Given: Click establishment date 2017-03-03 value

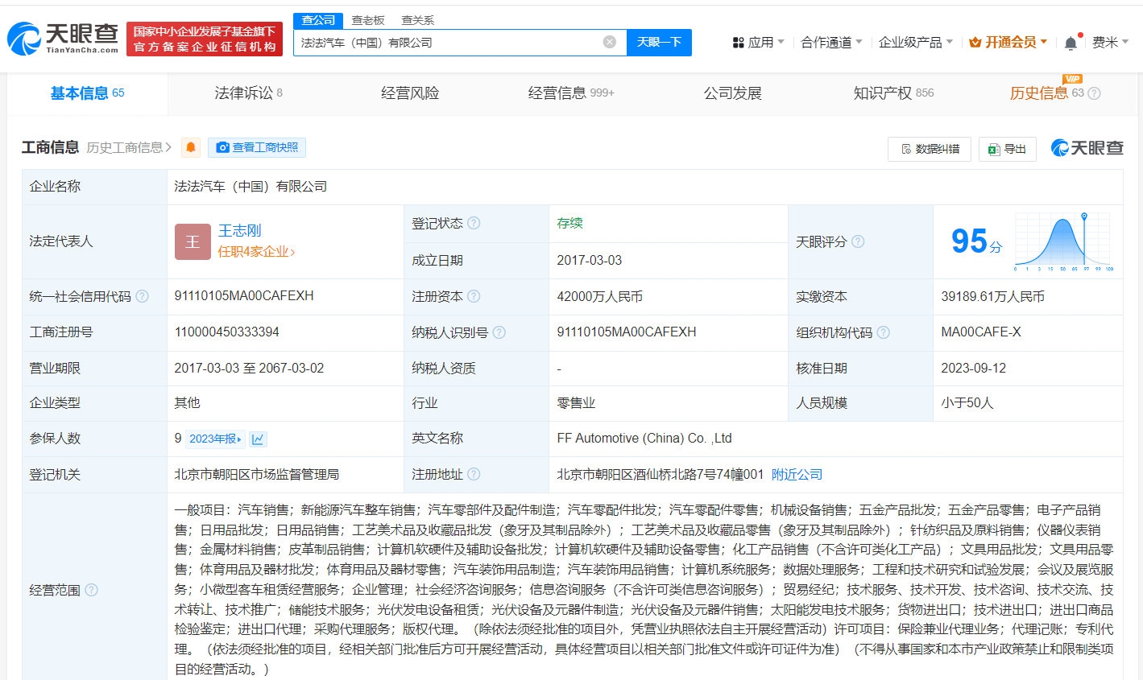Looking at the screenshot, I should pyautogui.click(x=589, y=260).
